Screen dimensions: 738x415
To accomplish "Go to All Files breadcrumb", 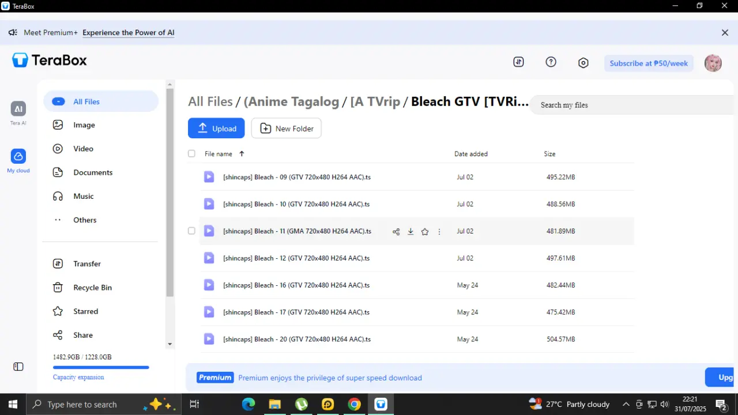I will point(210,101).
